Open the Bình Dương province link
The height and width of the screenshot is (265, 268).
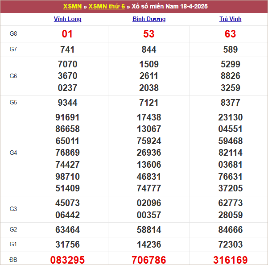point(149,19)
